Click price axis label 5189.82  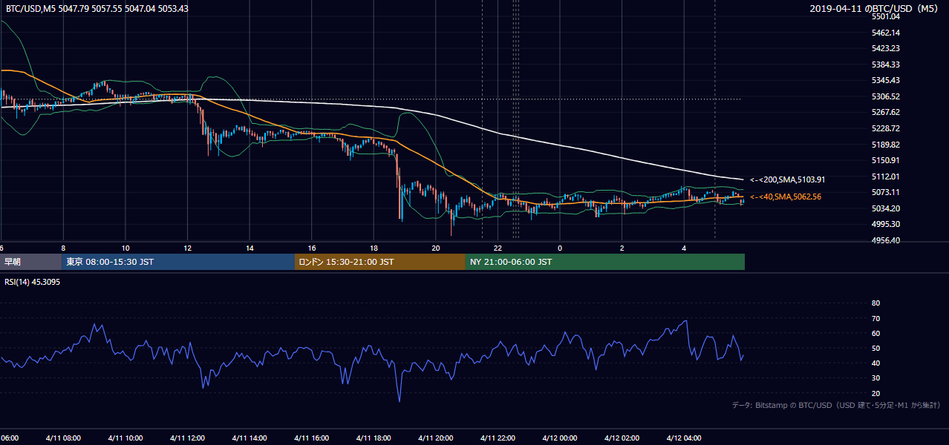(x=886, y=145)
